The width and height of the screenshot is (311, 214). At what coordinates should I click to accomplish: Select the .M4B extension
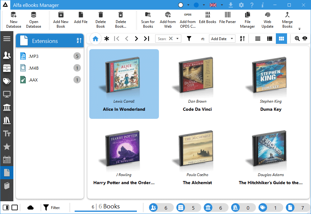(50, 68)
